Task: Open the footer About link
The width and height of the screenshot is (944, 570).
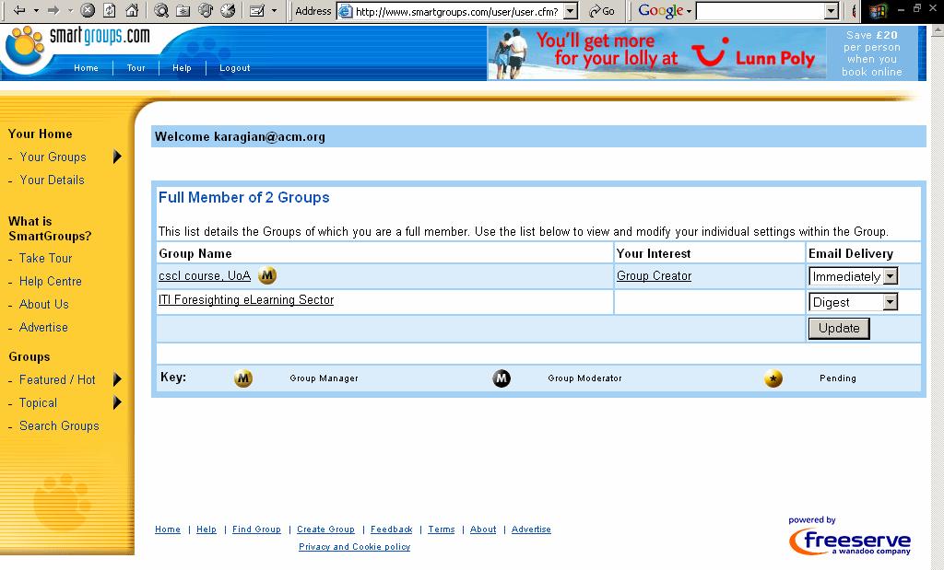Action: (483, 529)
